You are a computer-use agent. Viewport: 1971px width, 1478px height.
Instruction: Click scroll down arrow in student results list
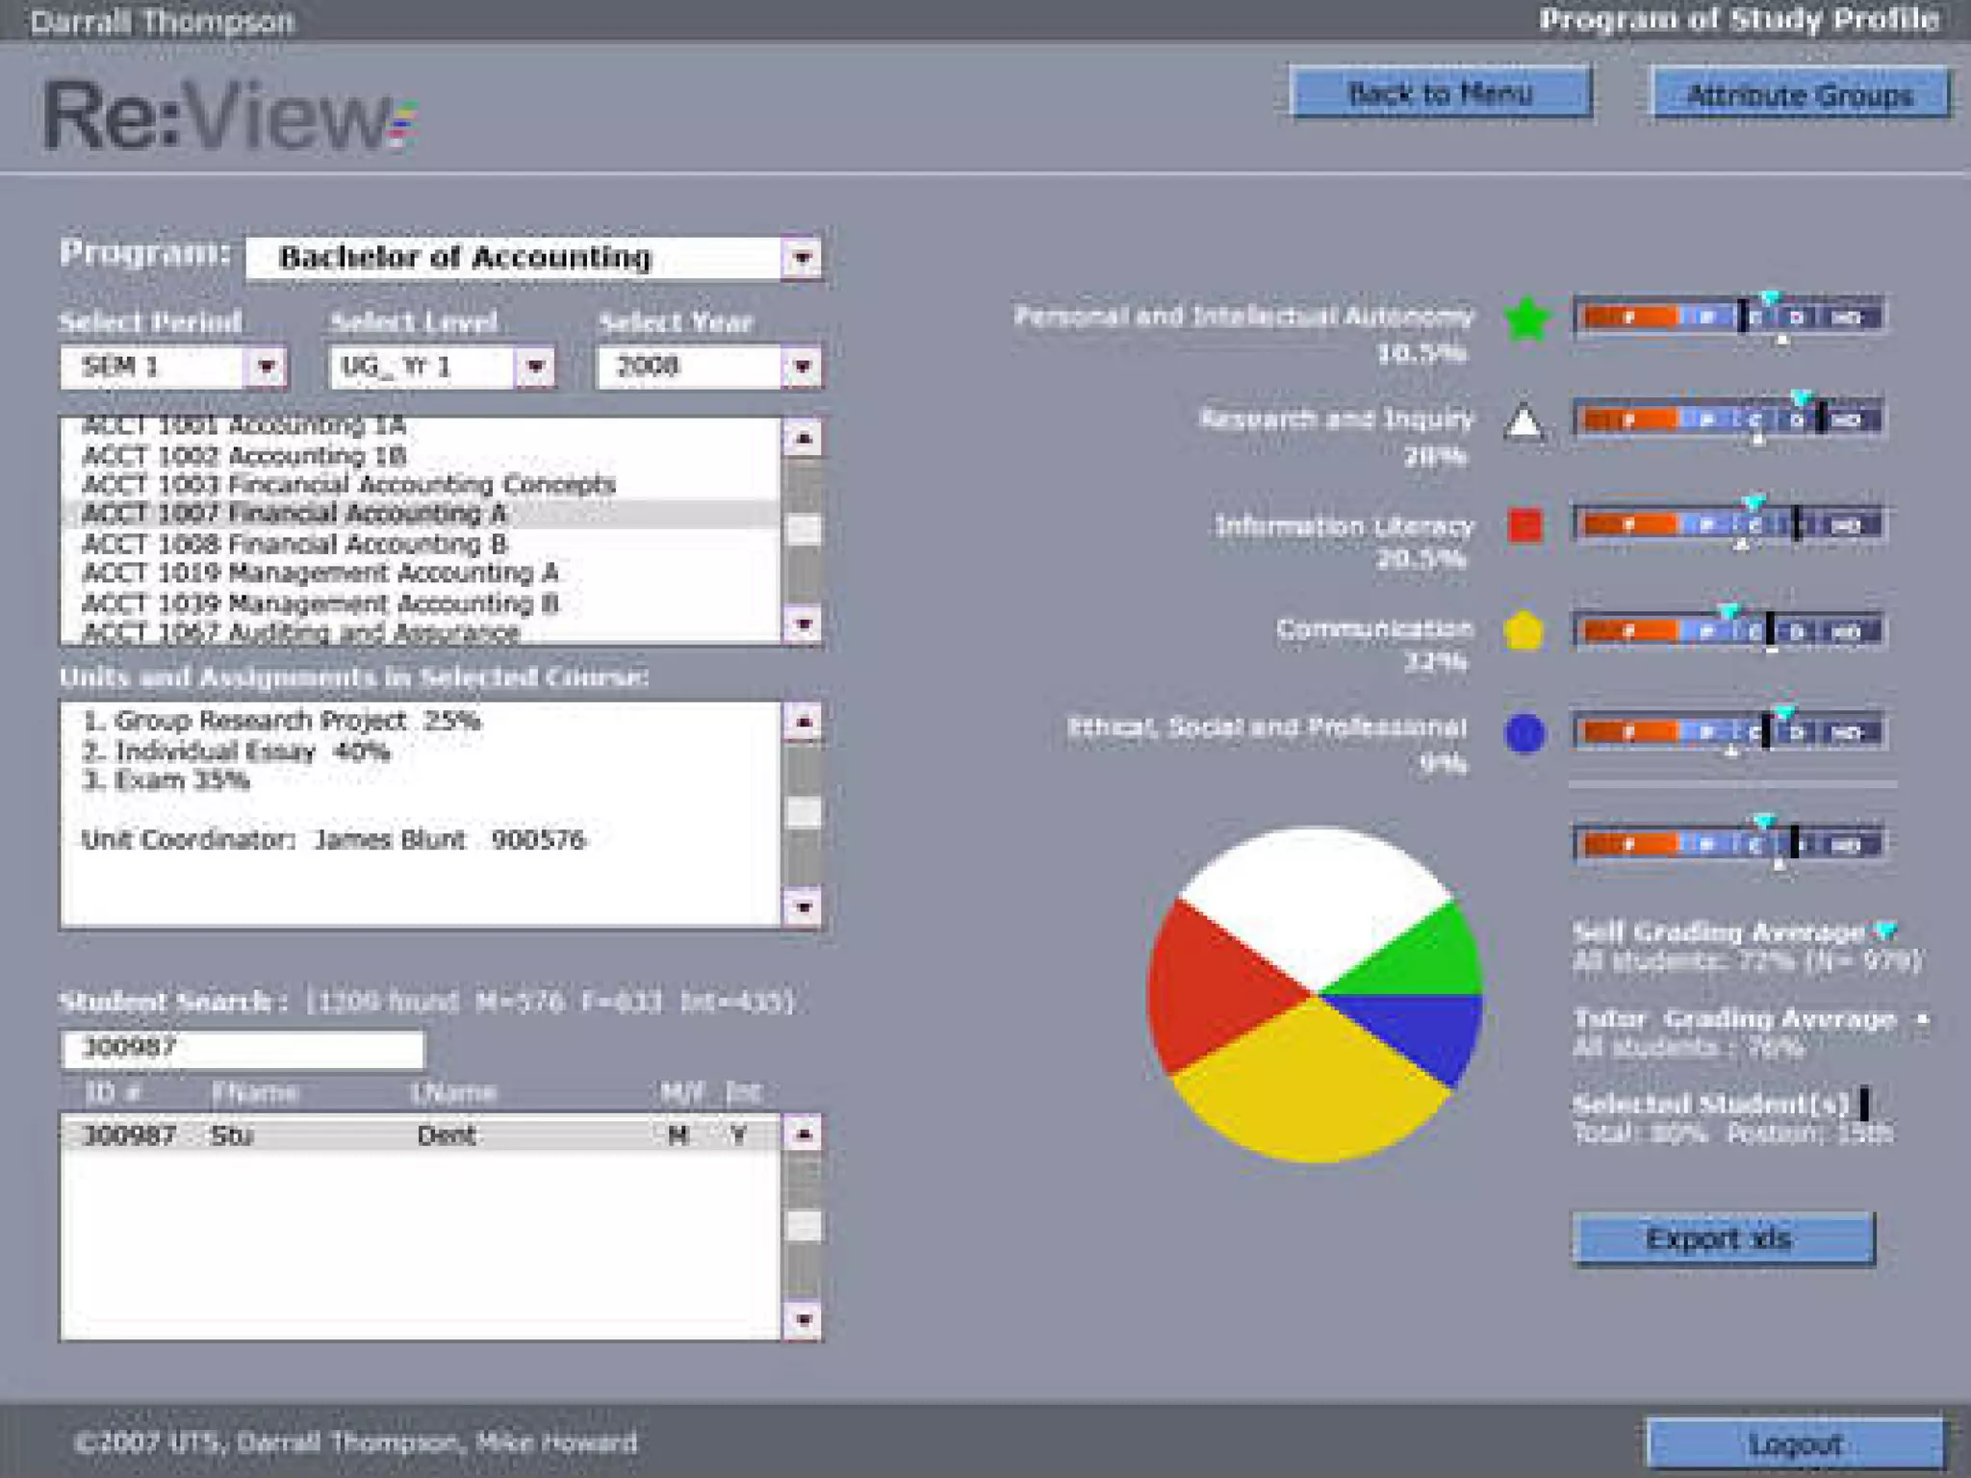(x=804, y=1319)
